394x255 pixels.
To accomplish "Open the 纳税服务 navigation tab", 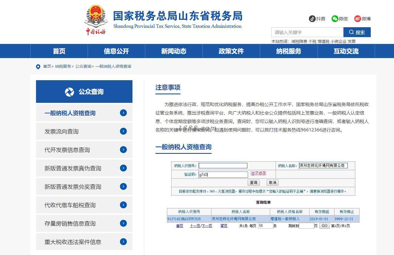I will 289,51.
